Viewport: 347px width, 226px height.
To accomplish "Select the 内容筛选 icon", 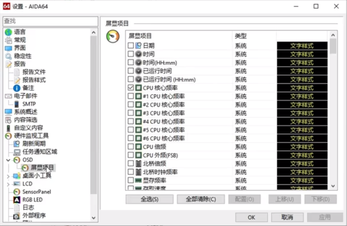I will pyautogui.click(x=8, y=120).
